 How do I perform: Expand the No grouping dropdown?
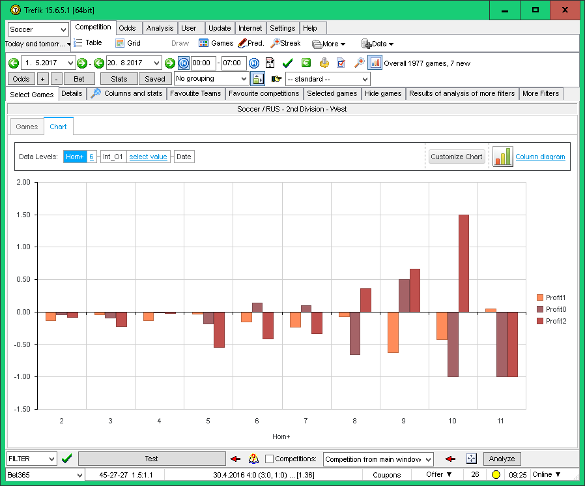(211, 79)
